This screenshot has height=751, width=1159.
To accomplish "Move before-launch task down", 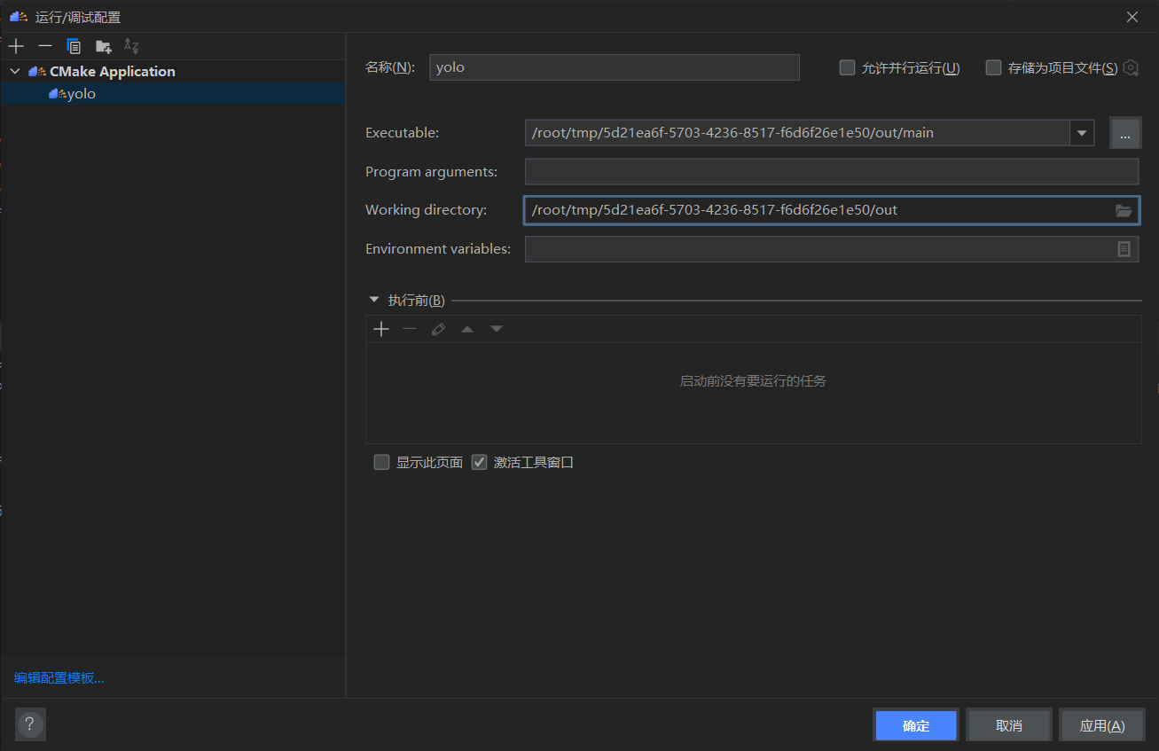I will click(x=497, y=329).
